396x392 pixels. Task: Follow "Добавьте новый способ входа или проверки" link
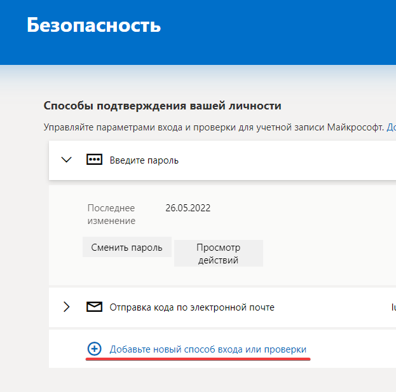pos(208,349)
